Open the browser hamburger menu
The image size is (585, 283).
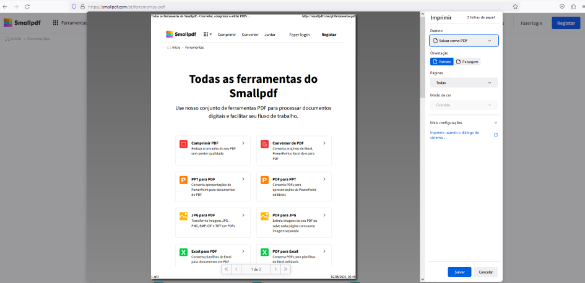pos(583,6)
